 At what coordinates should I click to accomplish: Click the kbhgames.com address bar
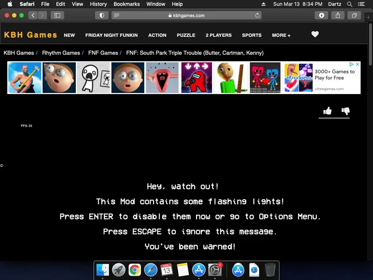[x=186, y=15]
